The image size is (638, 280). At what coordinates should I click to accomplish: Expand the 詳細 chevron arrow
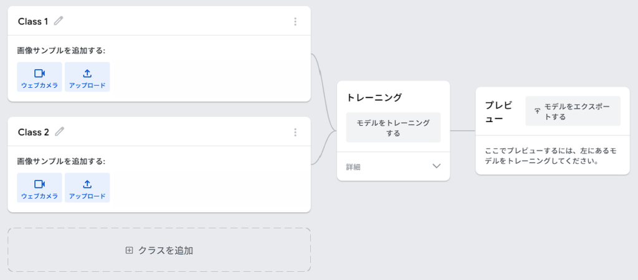point(437,166)
